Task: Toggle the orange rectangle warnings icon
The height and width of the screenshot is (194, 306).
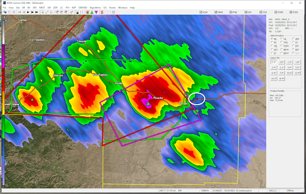Action: click(102, 12)
